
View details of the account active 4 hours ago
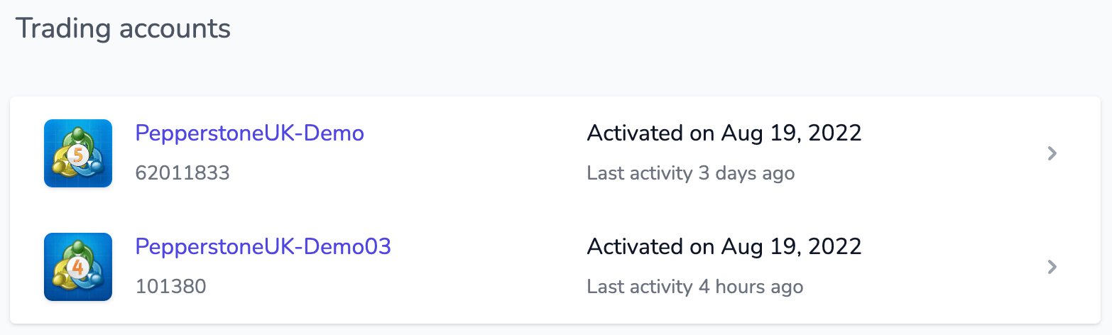point(1053,267)
